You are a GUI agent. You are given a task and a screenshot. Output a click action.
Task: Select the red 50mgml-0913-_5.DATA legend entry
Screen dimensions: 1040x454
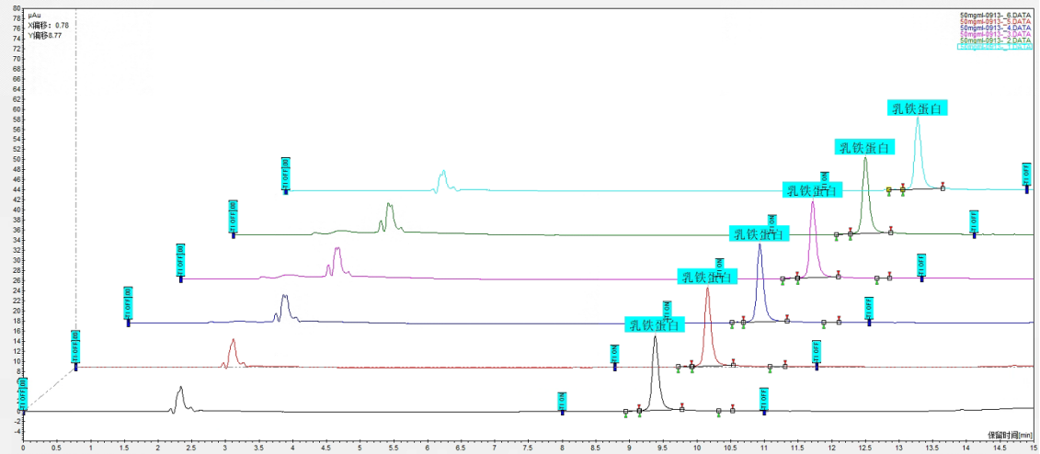[x=996, y=21]
